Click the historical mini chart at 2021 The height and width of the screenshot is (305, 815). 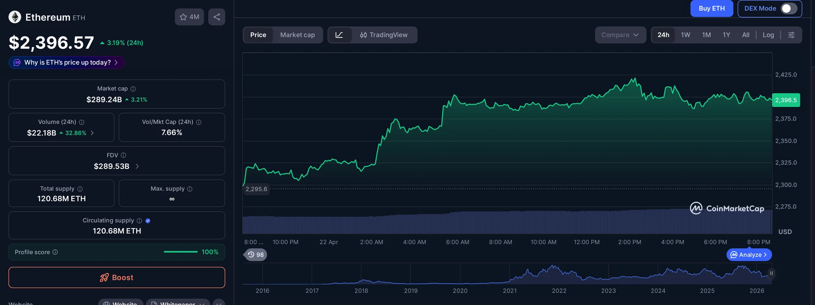[x=510, y=274]
